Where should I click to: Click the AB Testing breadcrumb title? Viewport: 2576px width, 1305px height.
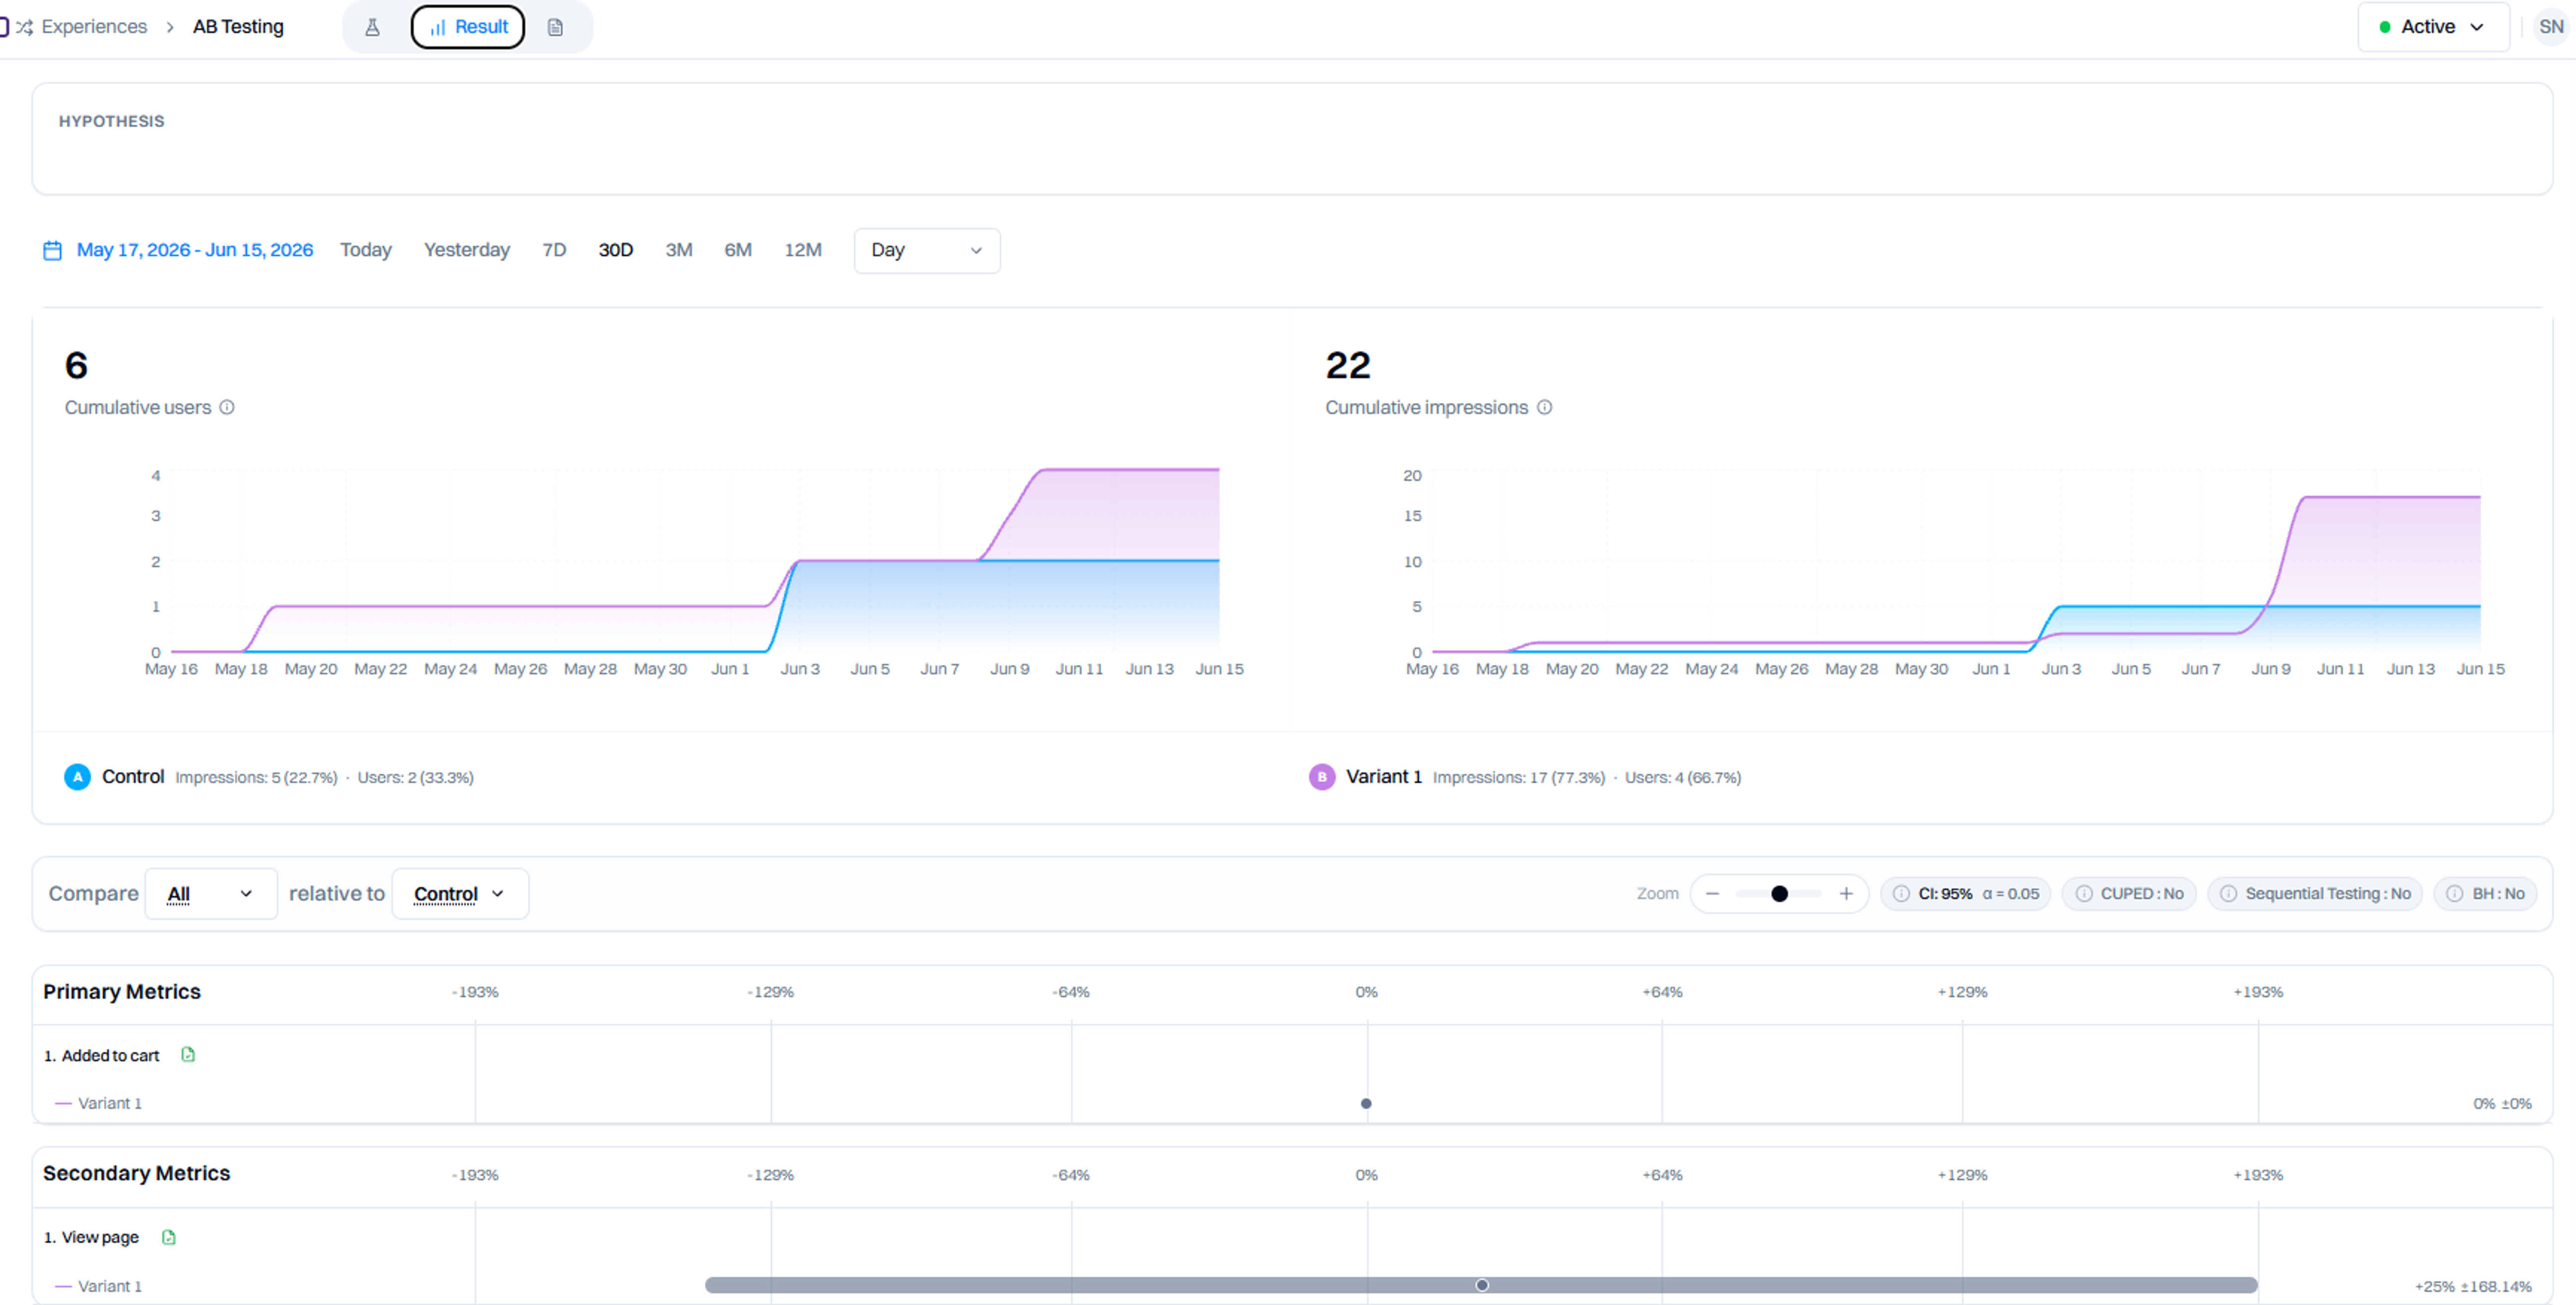pos(238,27)
